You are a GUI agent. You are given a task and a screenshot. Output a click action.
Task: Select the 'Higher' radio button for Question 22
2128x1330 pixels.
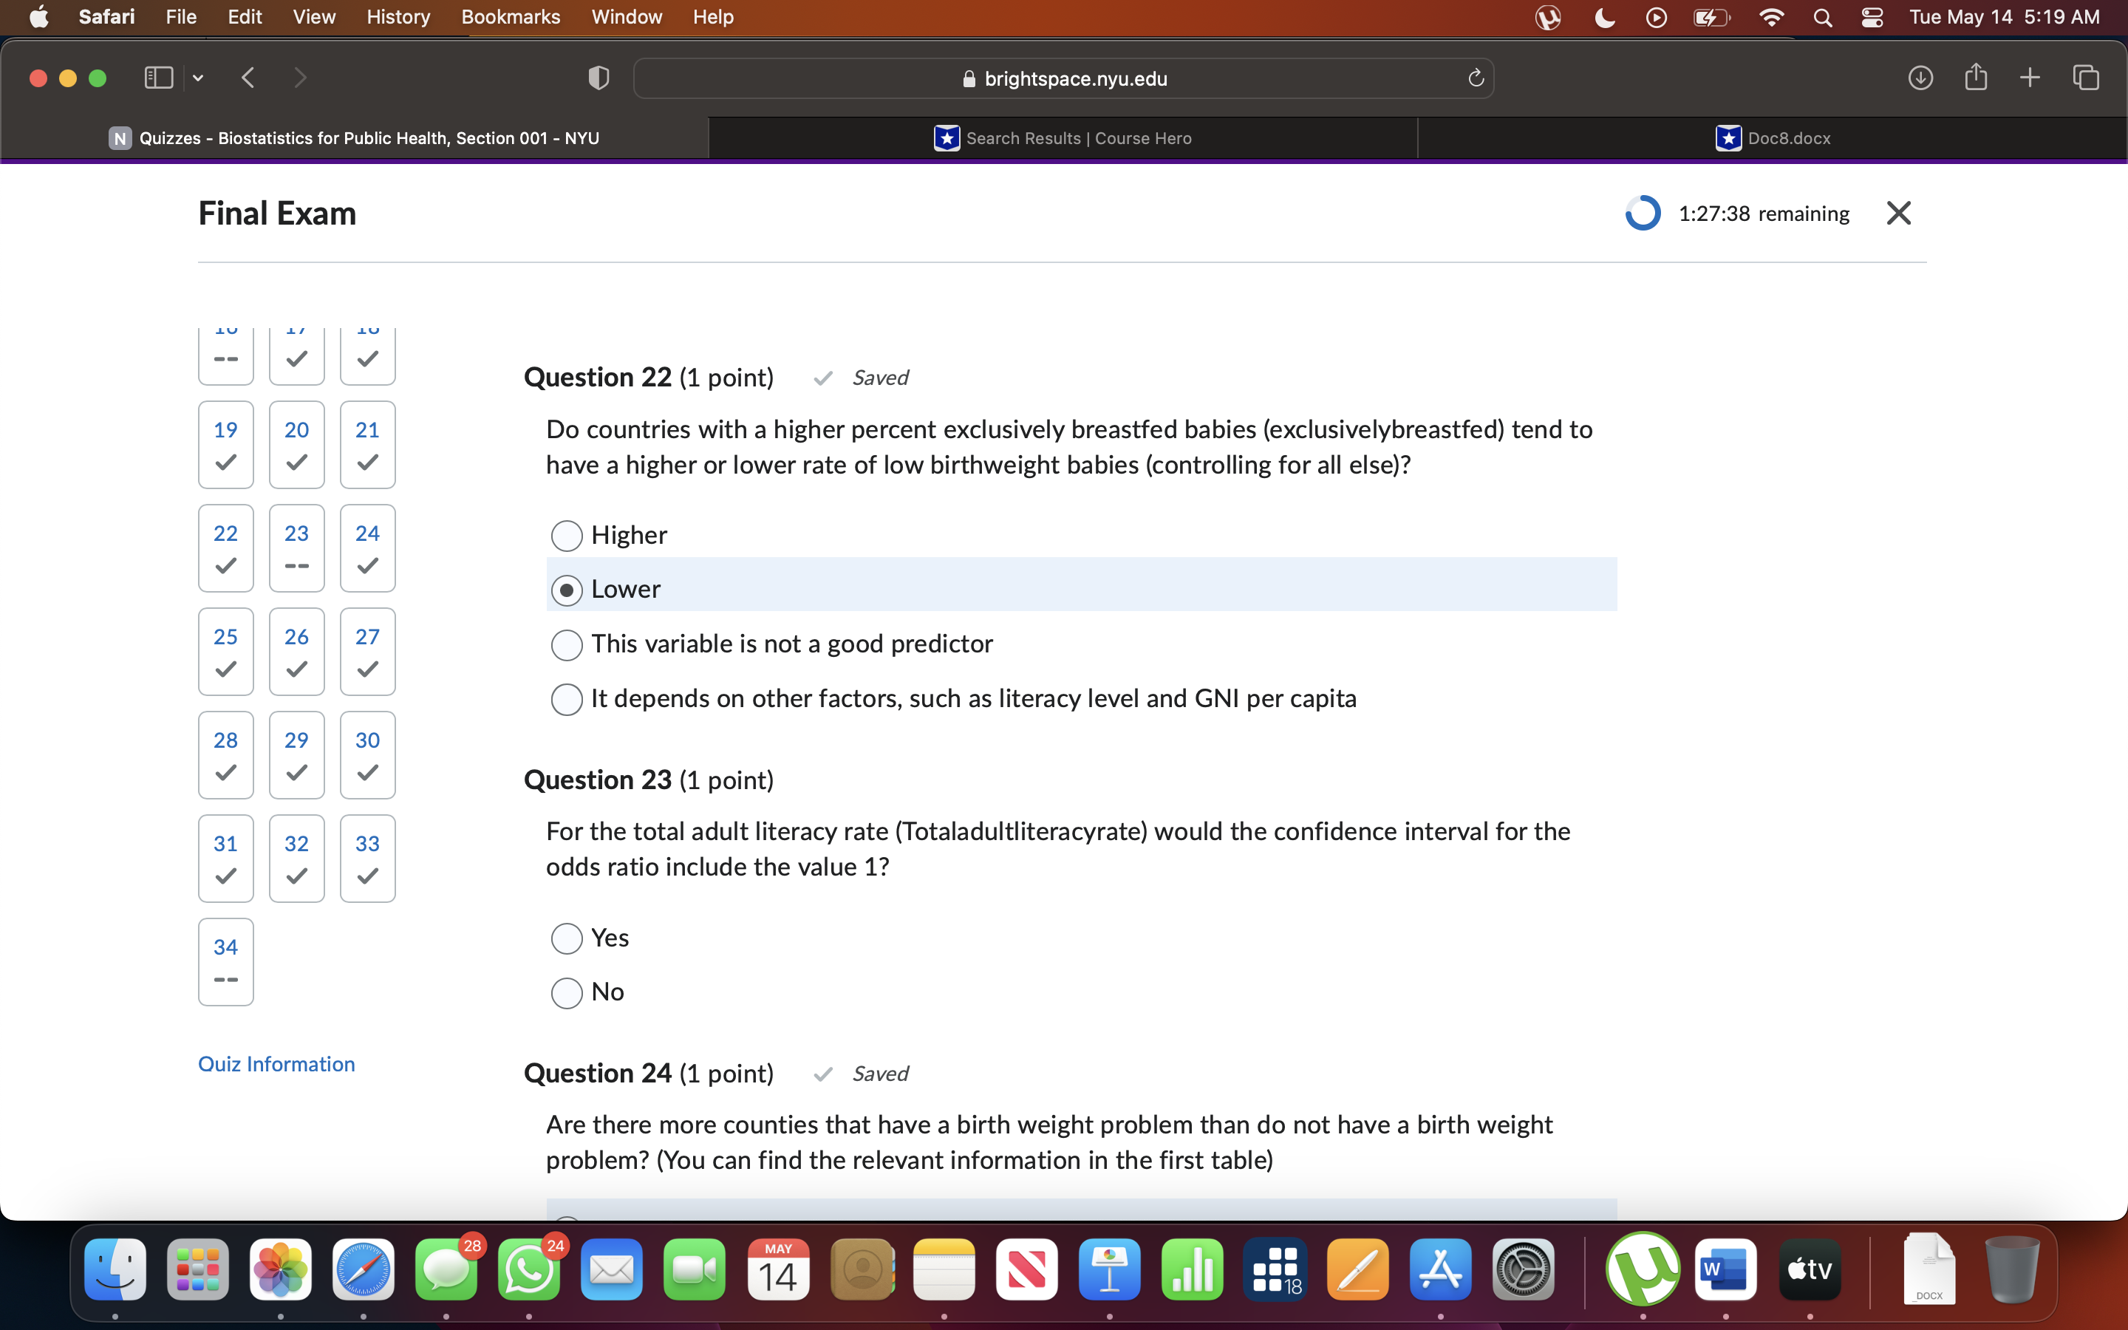(x=564, y=533)
